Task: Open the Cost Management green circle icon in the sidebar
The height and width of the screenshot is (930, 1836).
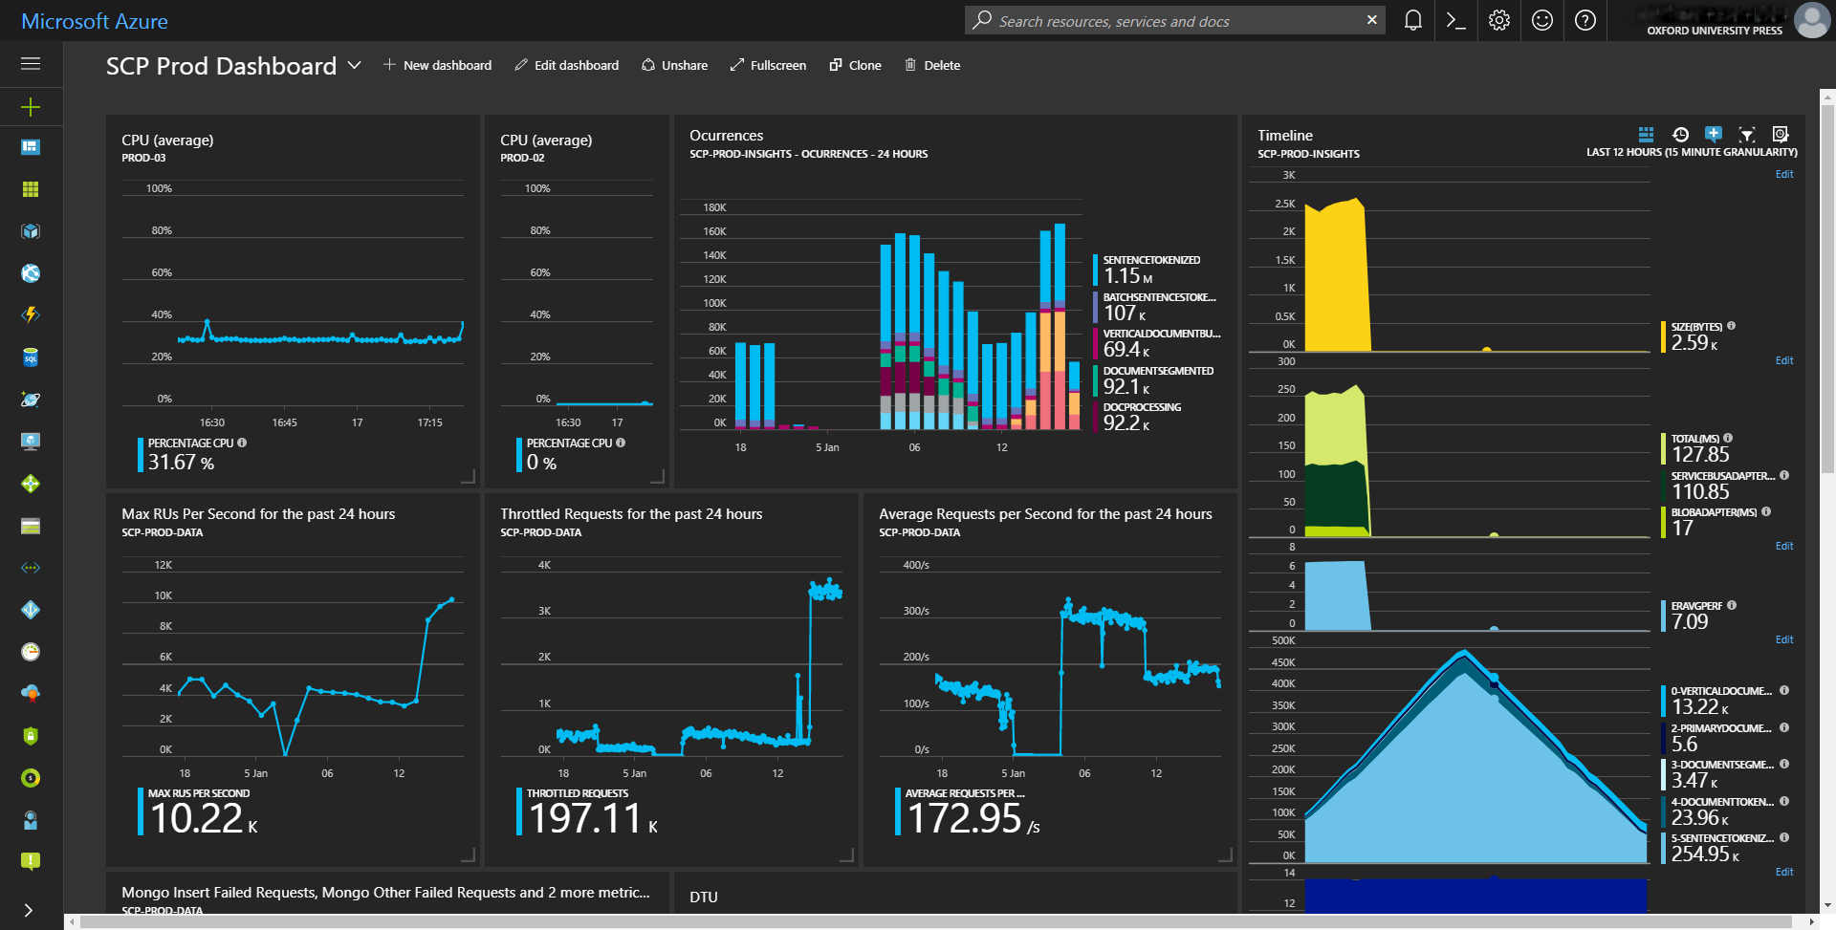Action: pyautogui.click(x=31, y=778)
